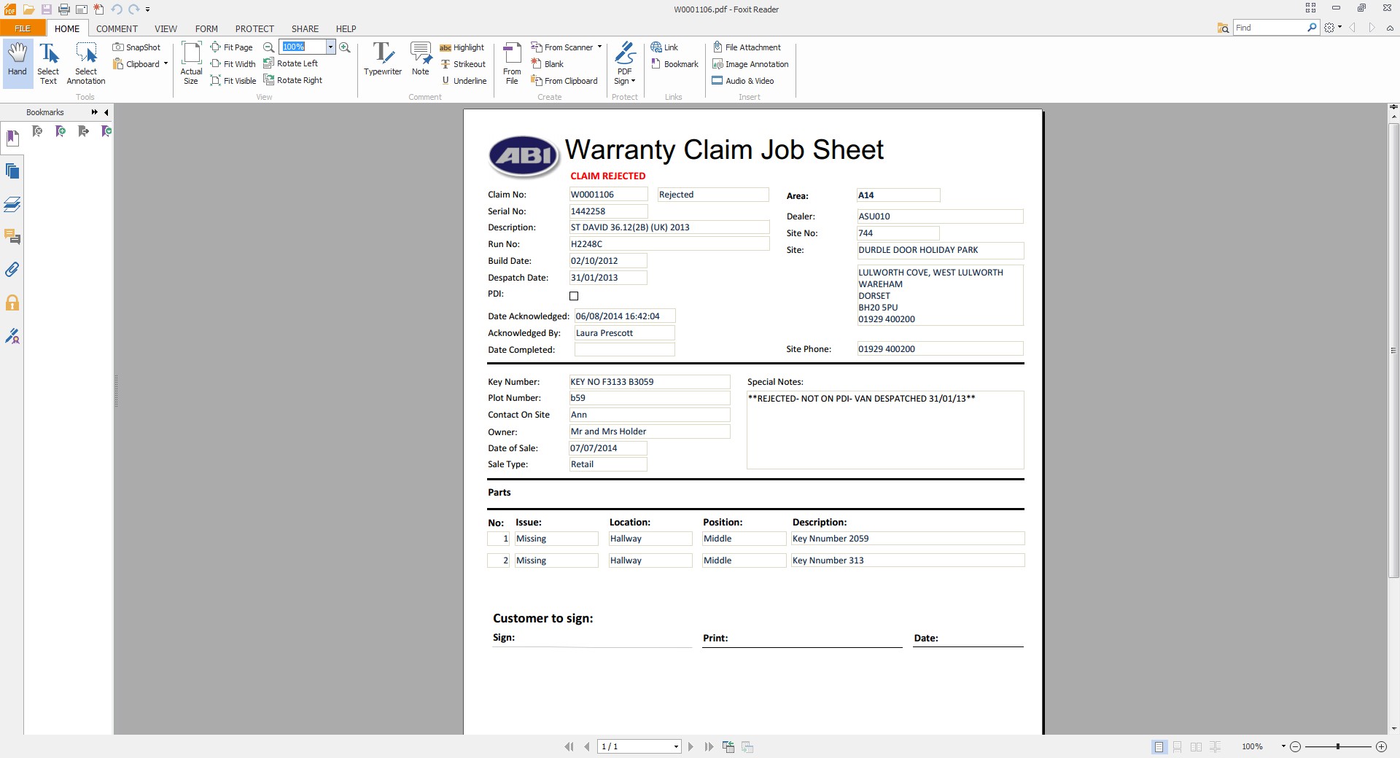This screenshot has width=1400, height=758.
Task: Open the page number dropdown
Action: pyautogui.click(x=676, y=747)
